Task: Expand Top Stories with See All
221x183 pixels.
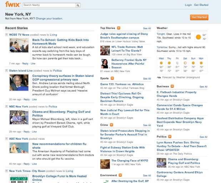Action: [147, 28]
